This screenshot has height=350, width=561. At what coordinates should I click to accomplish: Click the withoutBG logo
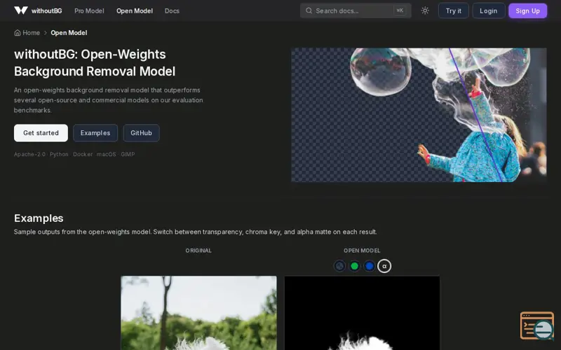coord(38,10)
